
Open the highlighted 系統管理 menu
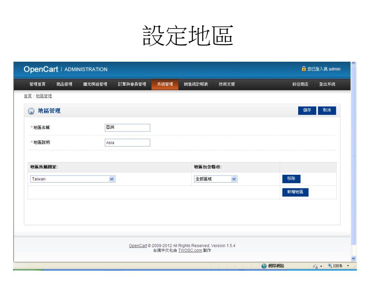[x=165, y=84]
